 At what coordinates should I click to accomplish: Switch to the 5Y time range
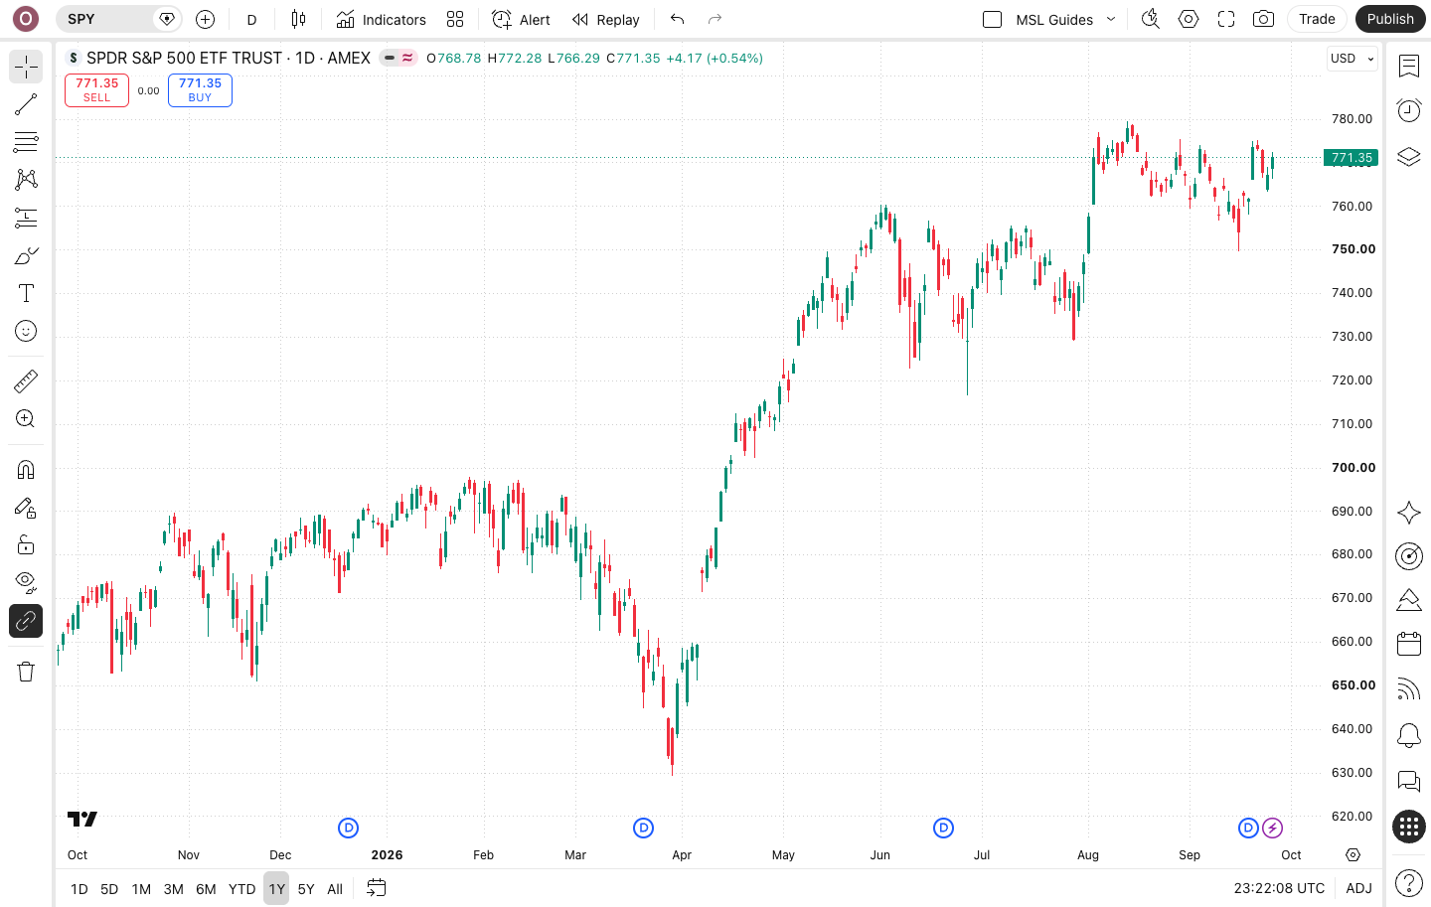[x=306, y=889]
